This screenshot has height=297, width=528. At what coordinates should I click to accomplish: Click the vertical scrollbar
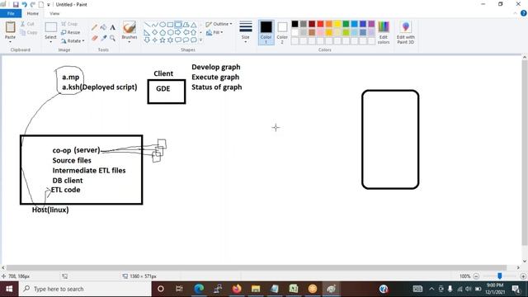point(525,153)
